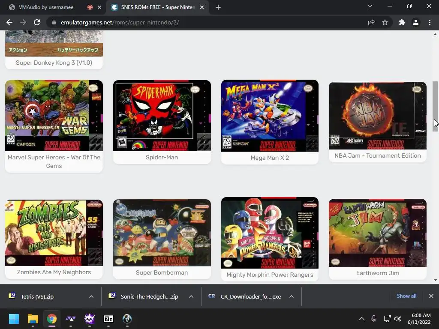Open the purple triangles taskbar app
The image size is (439, 329).
pos(71,319)
